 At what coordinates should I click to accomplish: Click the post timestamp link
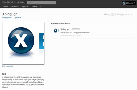[68, 36]
